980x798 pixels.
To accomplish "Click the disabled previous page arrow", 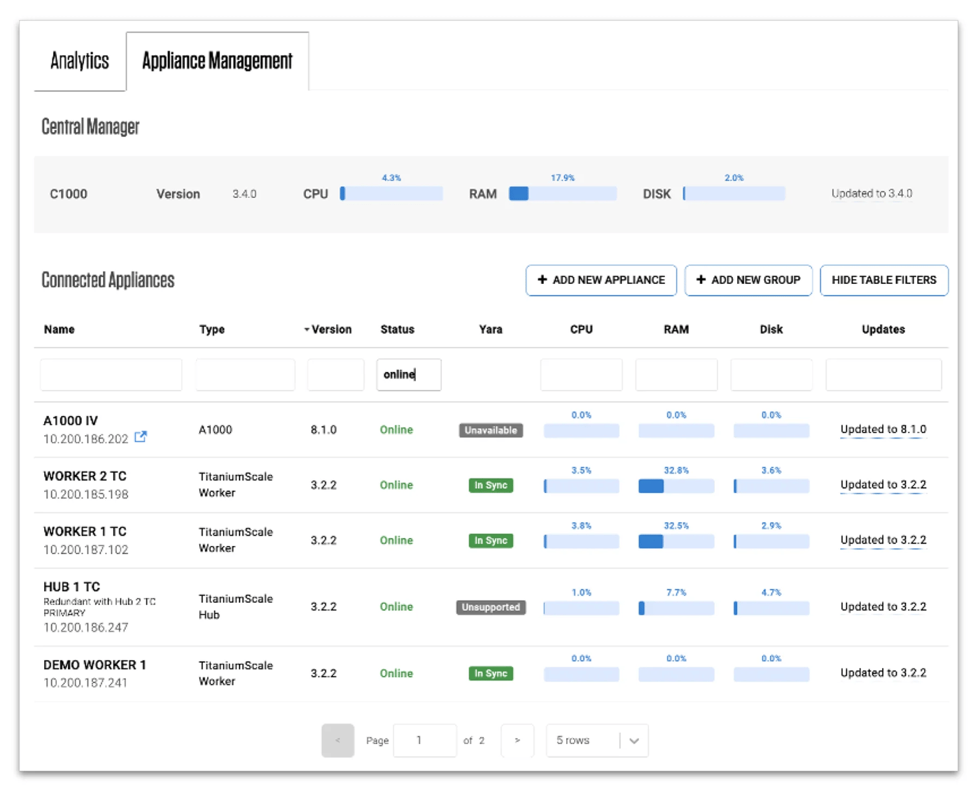I will (x=337, y=741).
